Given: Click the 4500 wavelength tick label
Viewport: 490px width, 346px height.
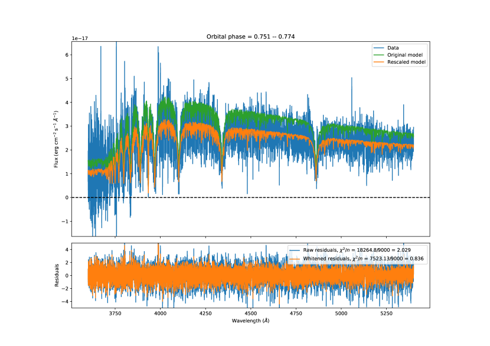Looking at the screenshot, I should (x=251, y=313).
